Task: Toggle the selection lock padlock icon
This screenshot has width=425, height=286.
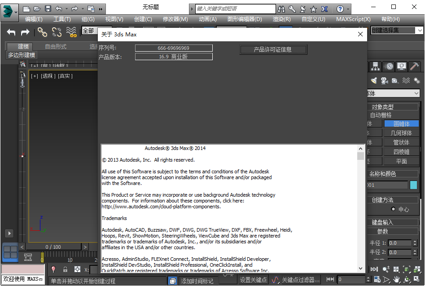Action: (x=66, y=269)
